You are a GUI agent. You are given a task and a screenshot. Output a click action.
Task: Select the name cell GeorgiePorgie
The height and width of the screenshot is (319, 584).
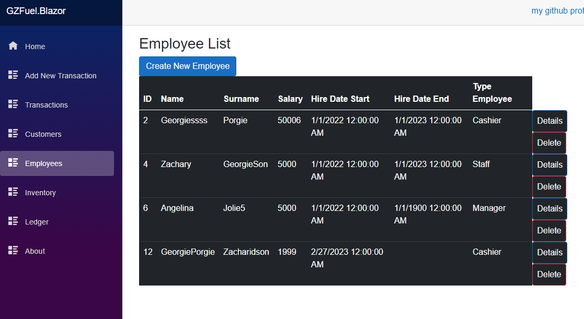(188, 252)
